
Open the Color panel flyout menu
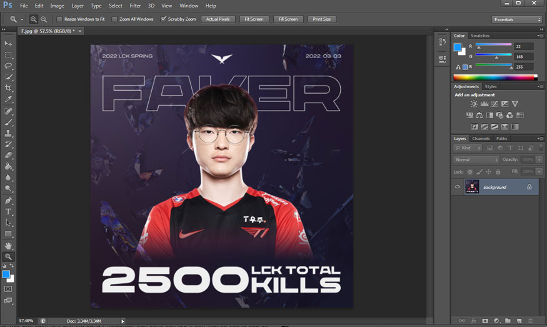pyautogui.click(x=540, y=36)
